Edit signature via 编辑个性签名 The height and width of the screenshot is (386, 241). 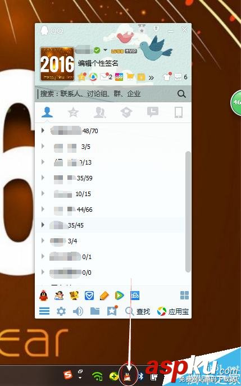98,63
